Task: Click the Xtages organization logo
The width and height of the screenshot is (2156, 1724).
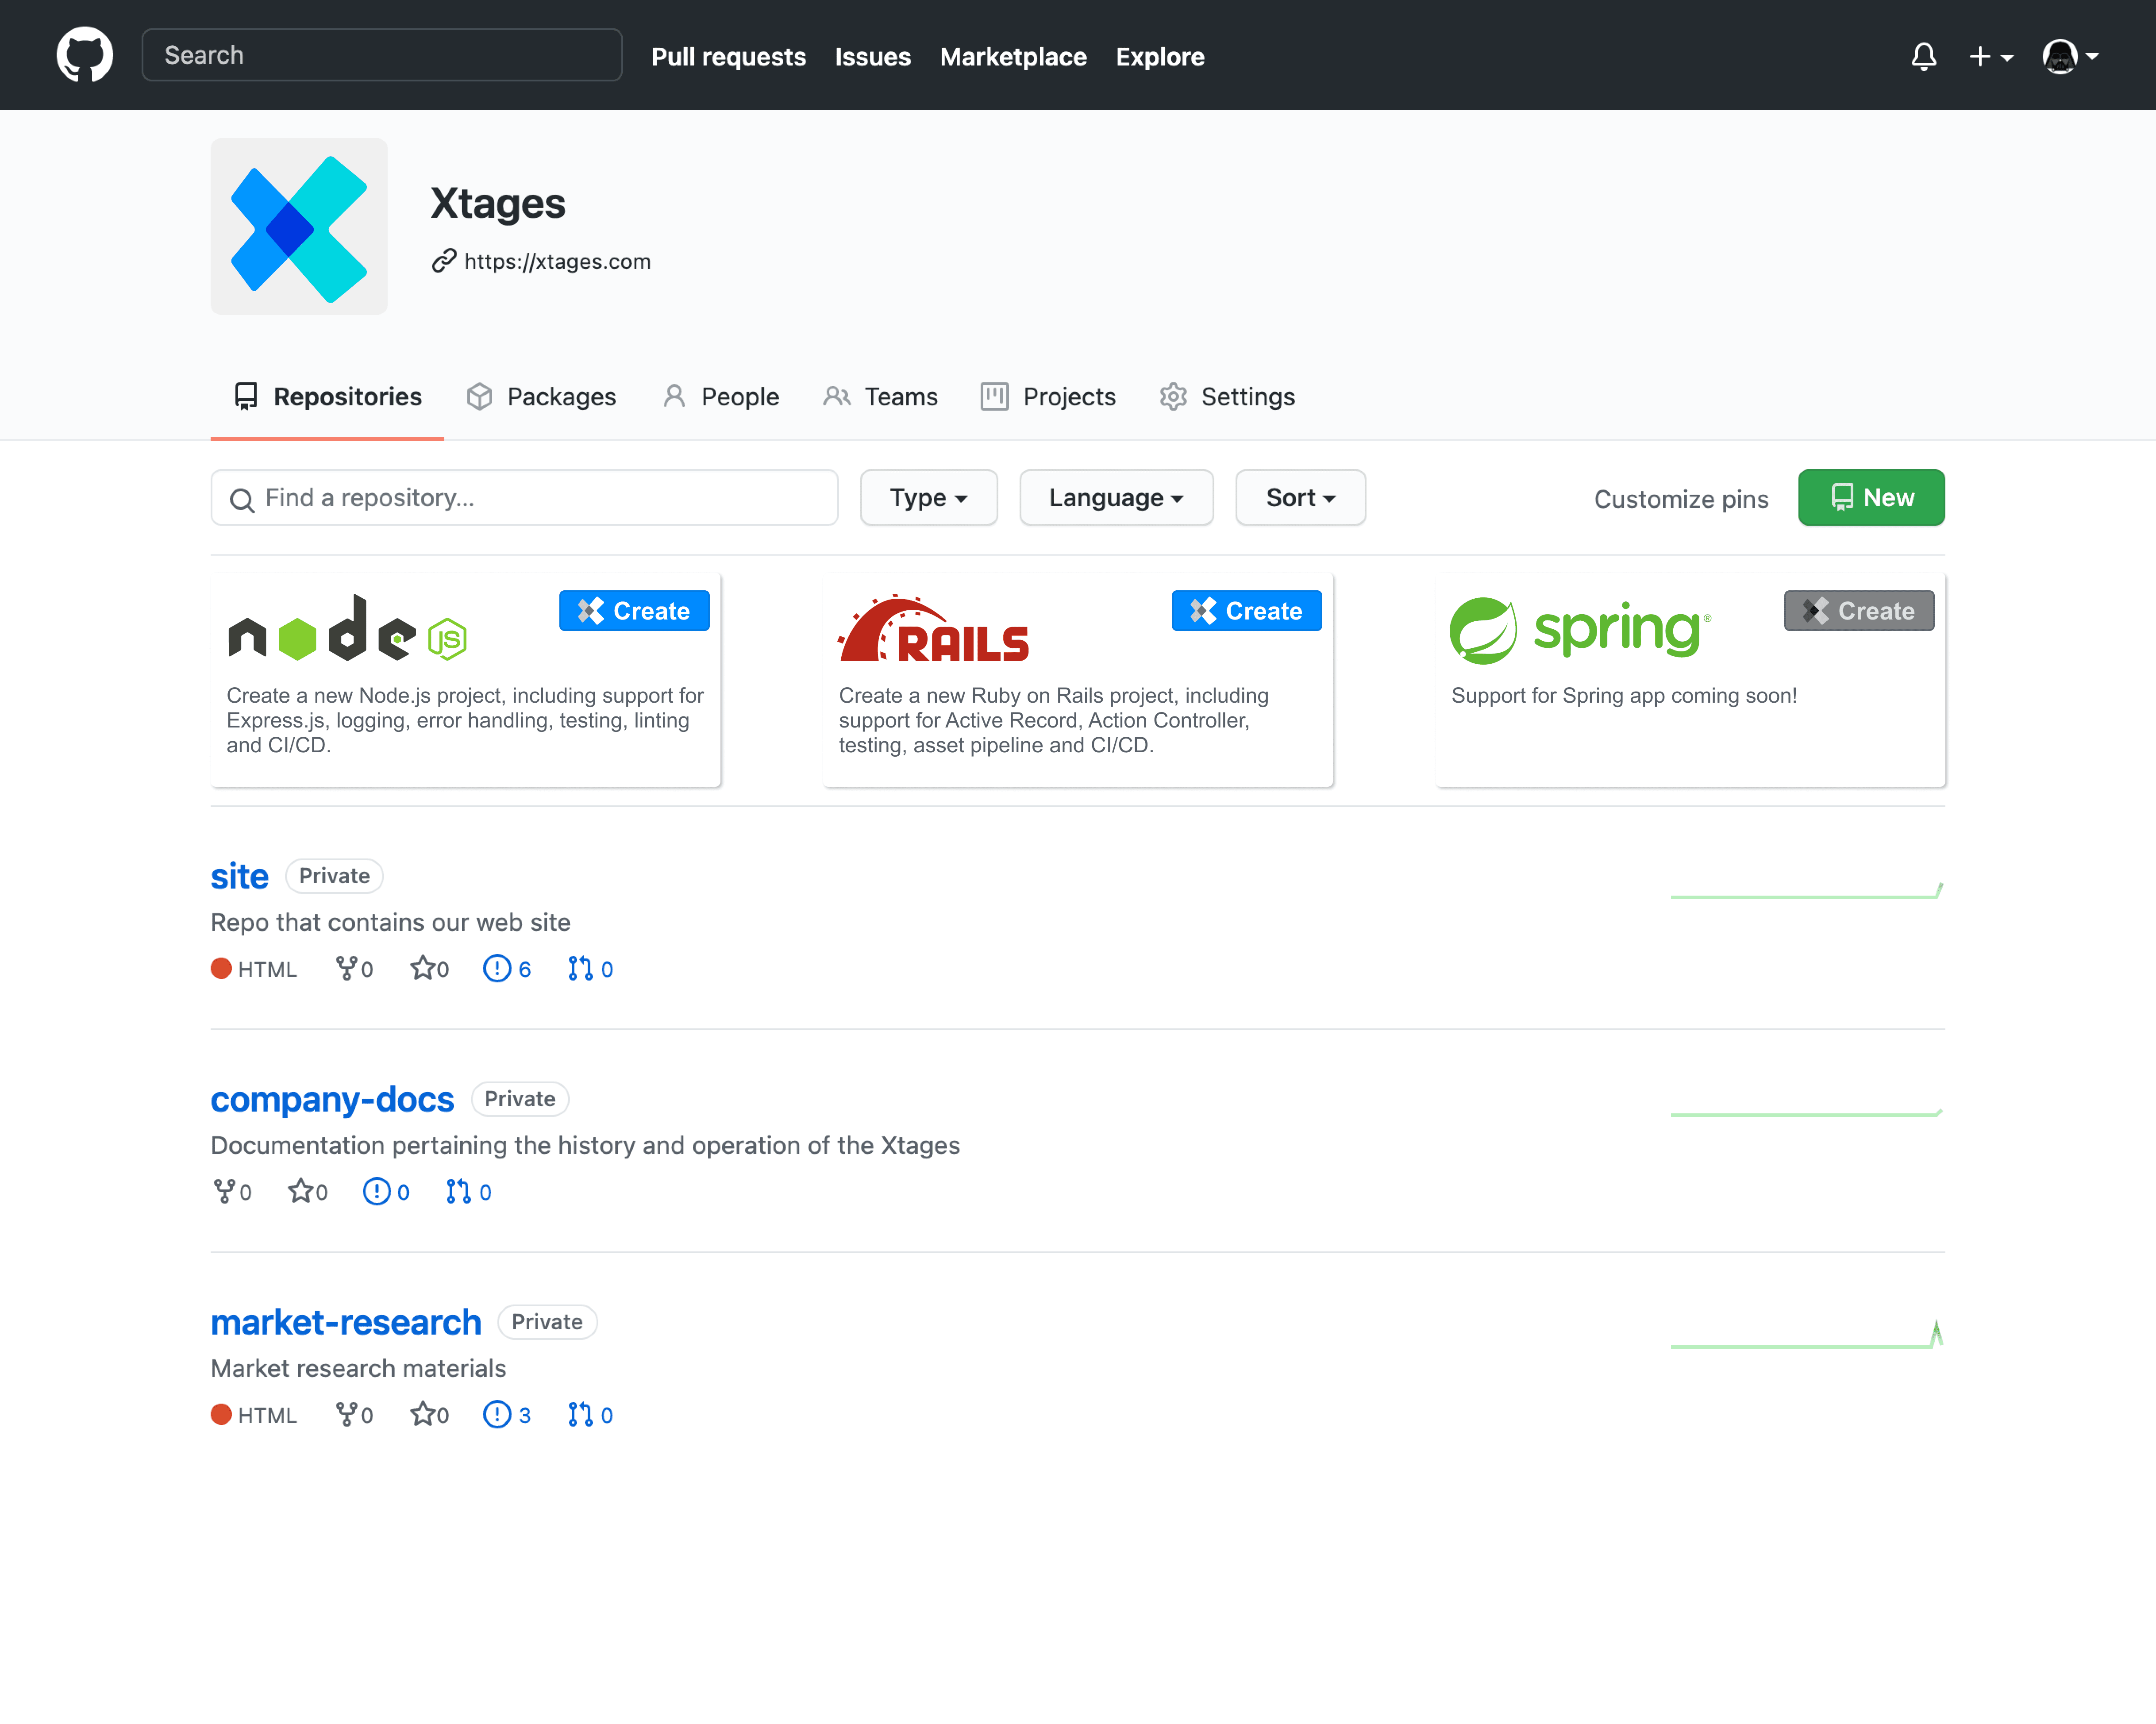Action: [x=299, y=227]
